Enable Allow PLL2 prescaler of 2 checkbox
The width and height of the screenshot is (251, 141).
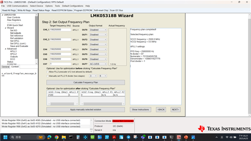pyautogui.click(x=47, y=72)
